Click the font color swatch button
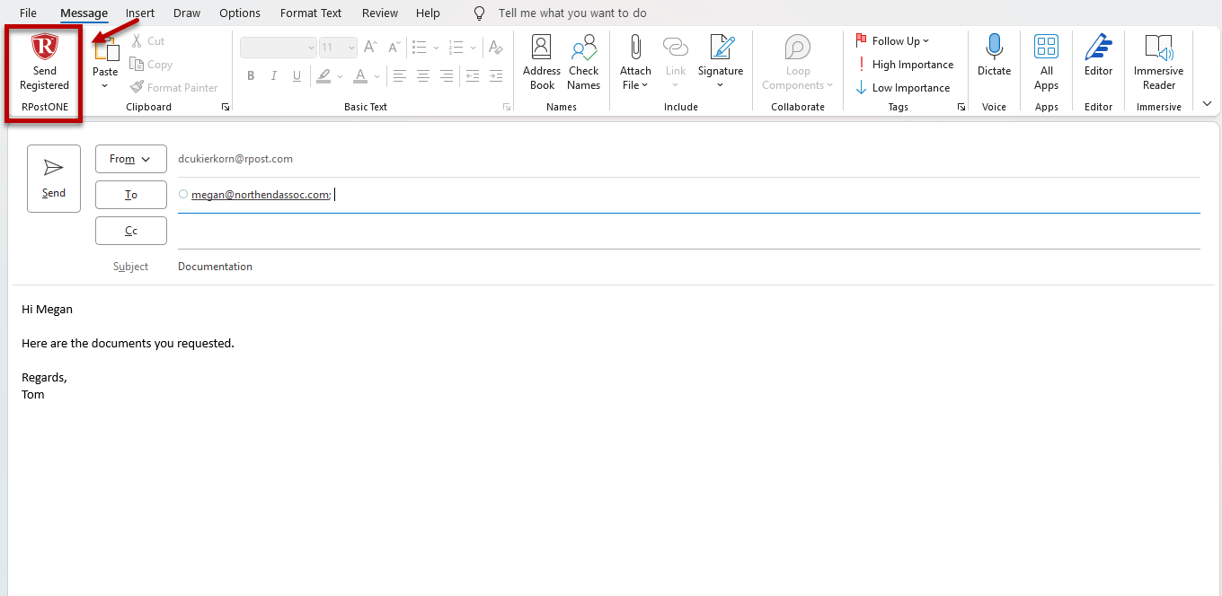The image size is (1222, 596). pos(359,76)
